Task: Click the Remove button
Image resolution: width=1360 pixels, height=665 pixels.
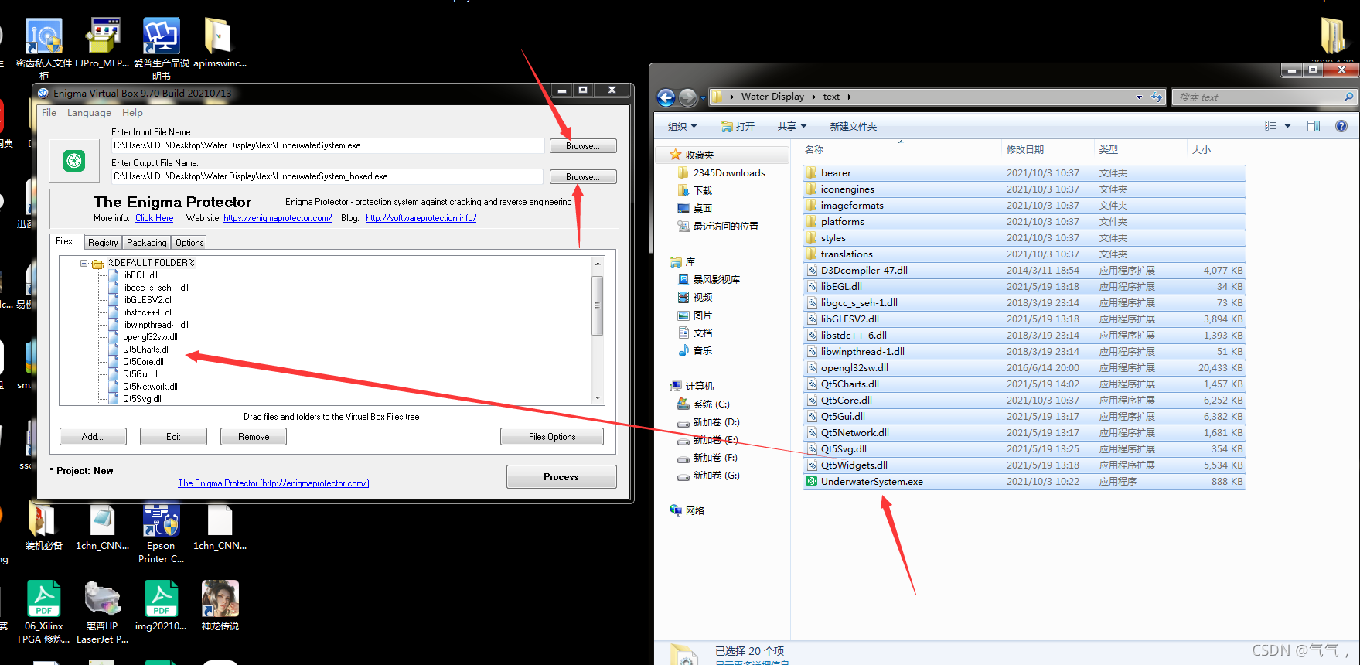Action: pos(254,437)
